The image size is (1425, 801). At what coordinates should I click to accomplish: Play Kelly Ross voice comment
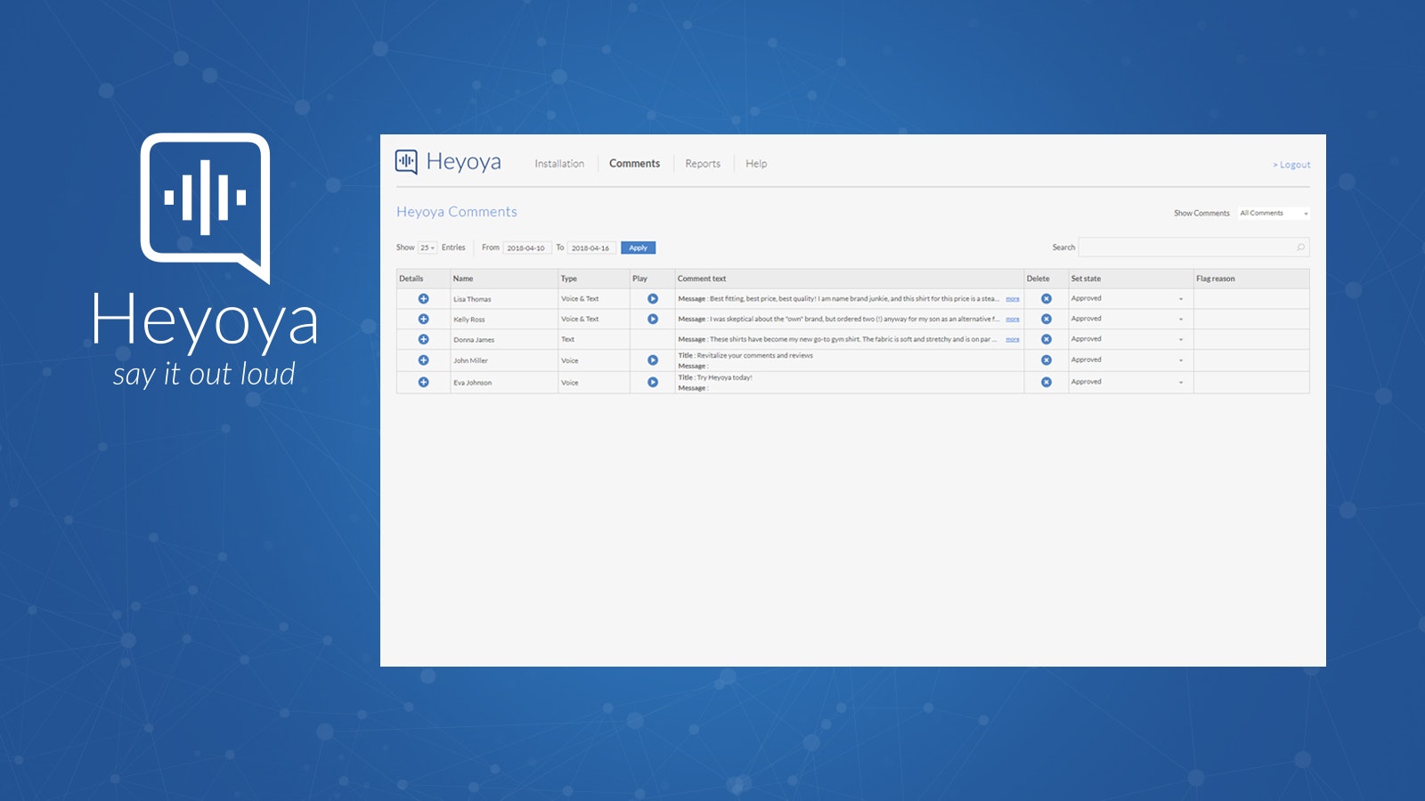[653, 319]
